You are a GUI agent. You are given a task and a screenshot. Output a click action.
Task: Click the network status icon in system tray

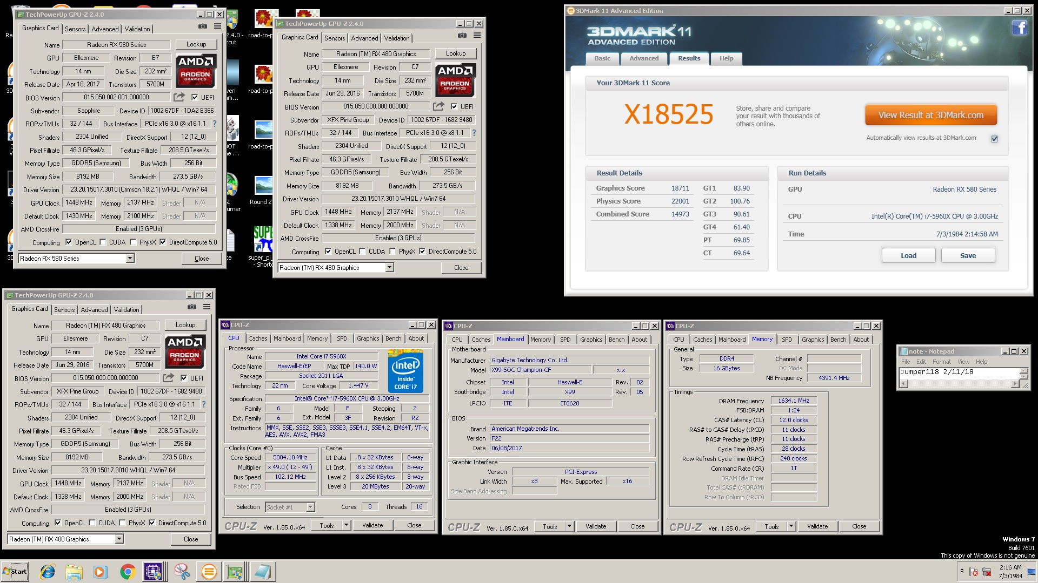(987, 572)
